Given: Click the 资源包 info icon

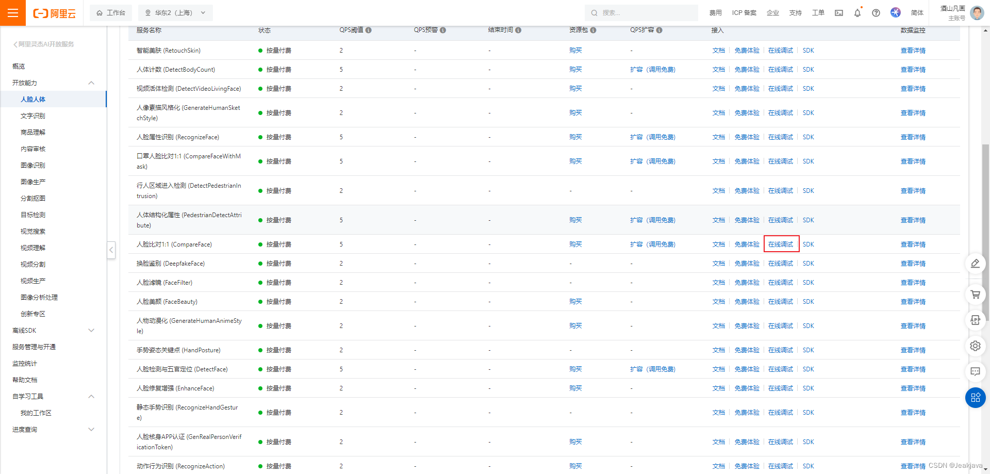Looking at the screenshot, I should point(593,30).
